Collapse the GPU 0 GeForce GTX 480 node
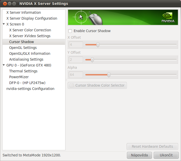The width and height of the screenshot is (181, 161). click(4, 65)
